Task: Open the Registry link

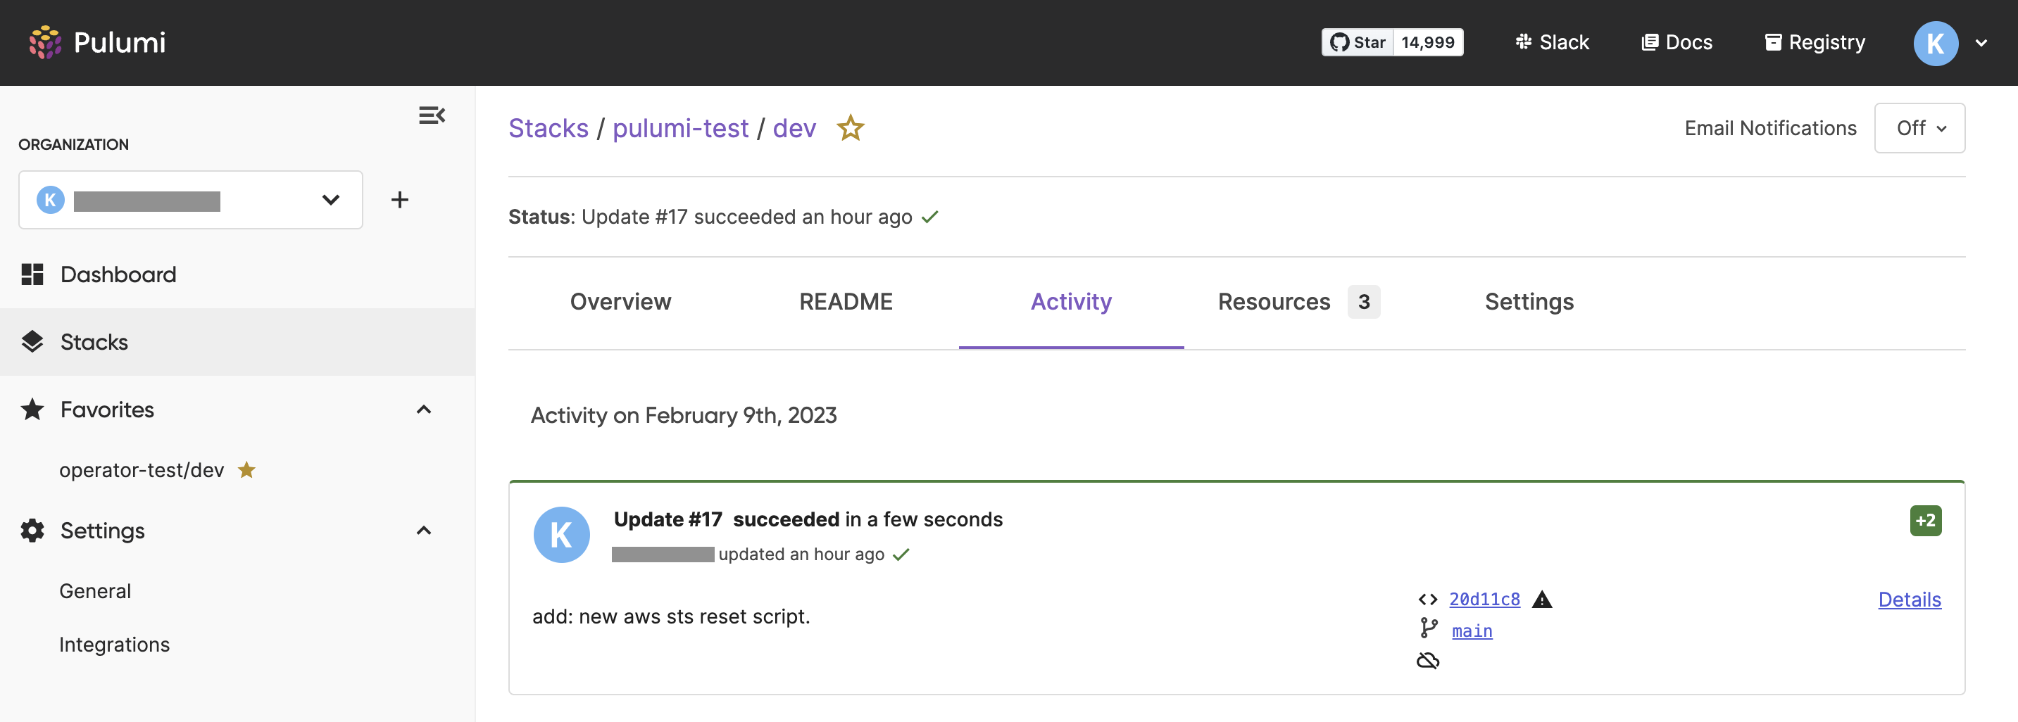Action: pos(1815,42)
